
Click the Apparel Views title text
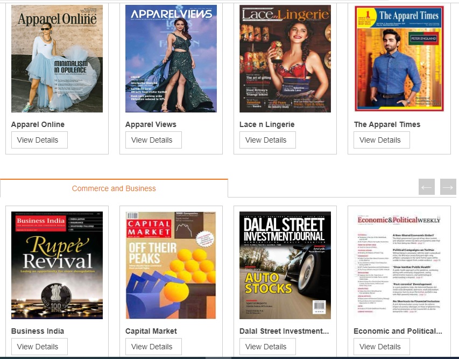(x=151, y=124)
